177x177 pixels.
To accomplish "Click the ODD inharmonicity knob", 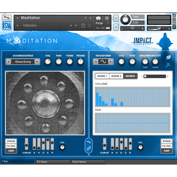I will 145,62.
